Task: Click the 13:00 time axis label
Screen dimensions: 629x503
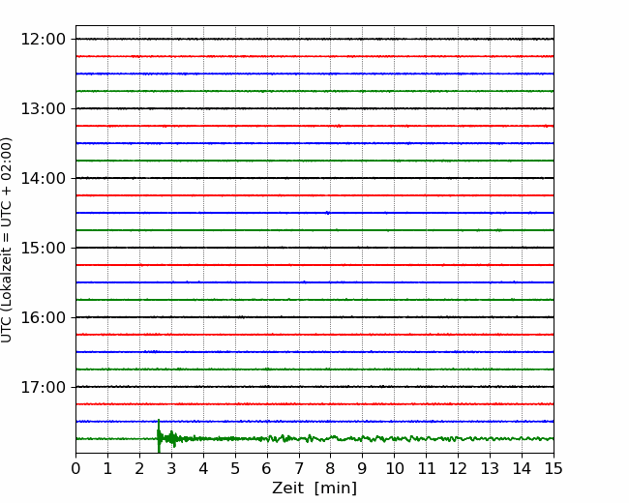Action: 43,108
